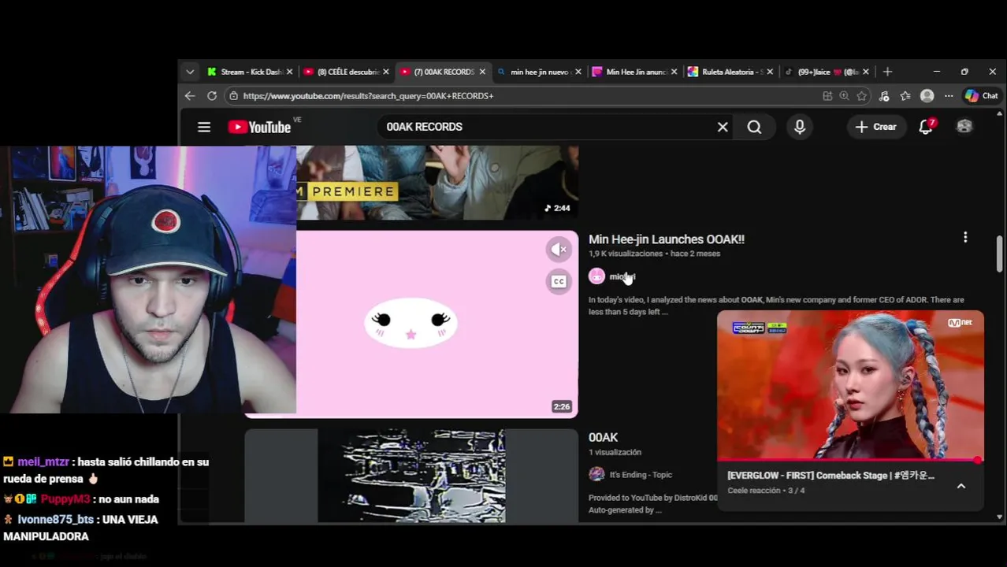
Task: Reload the current page
Action: pos(212,95)
